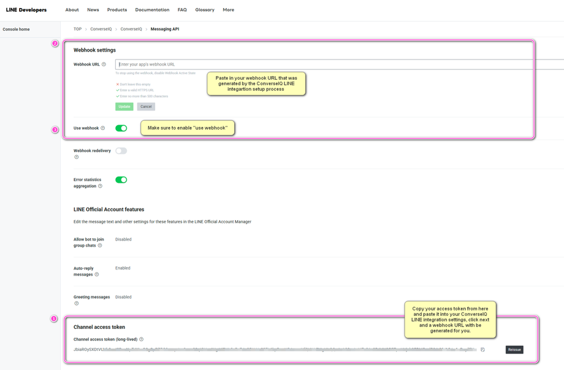This screenshot has height=370, width=564.
Task: Click the Webhook URL input field
Action: (340, 64)
